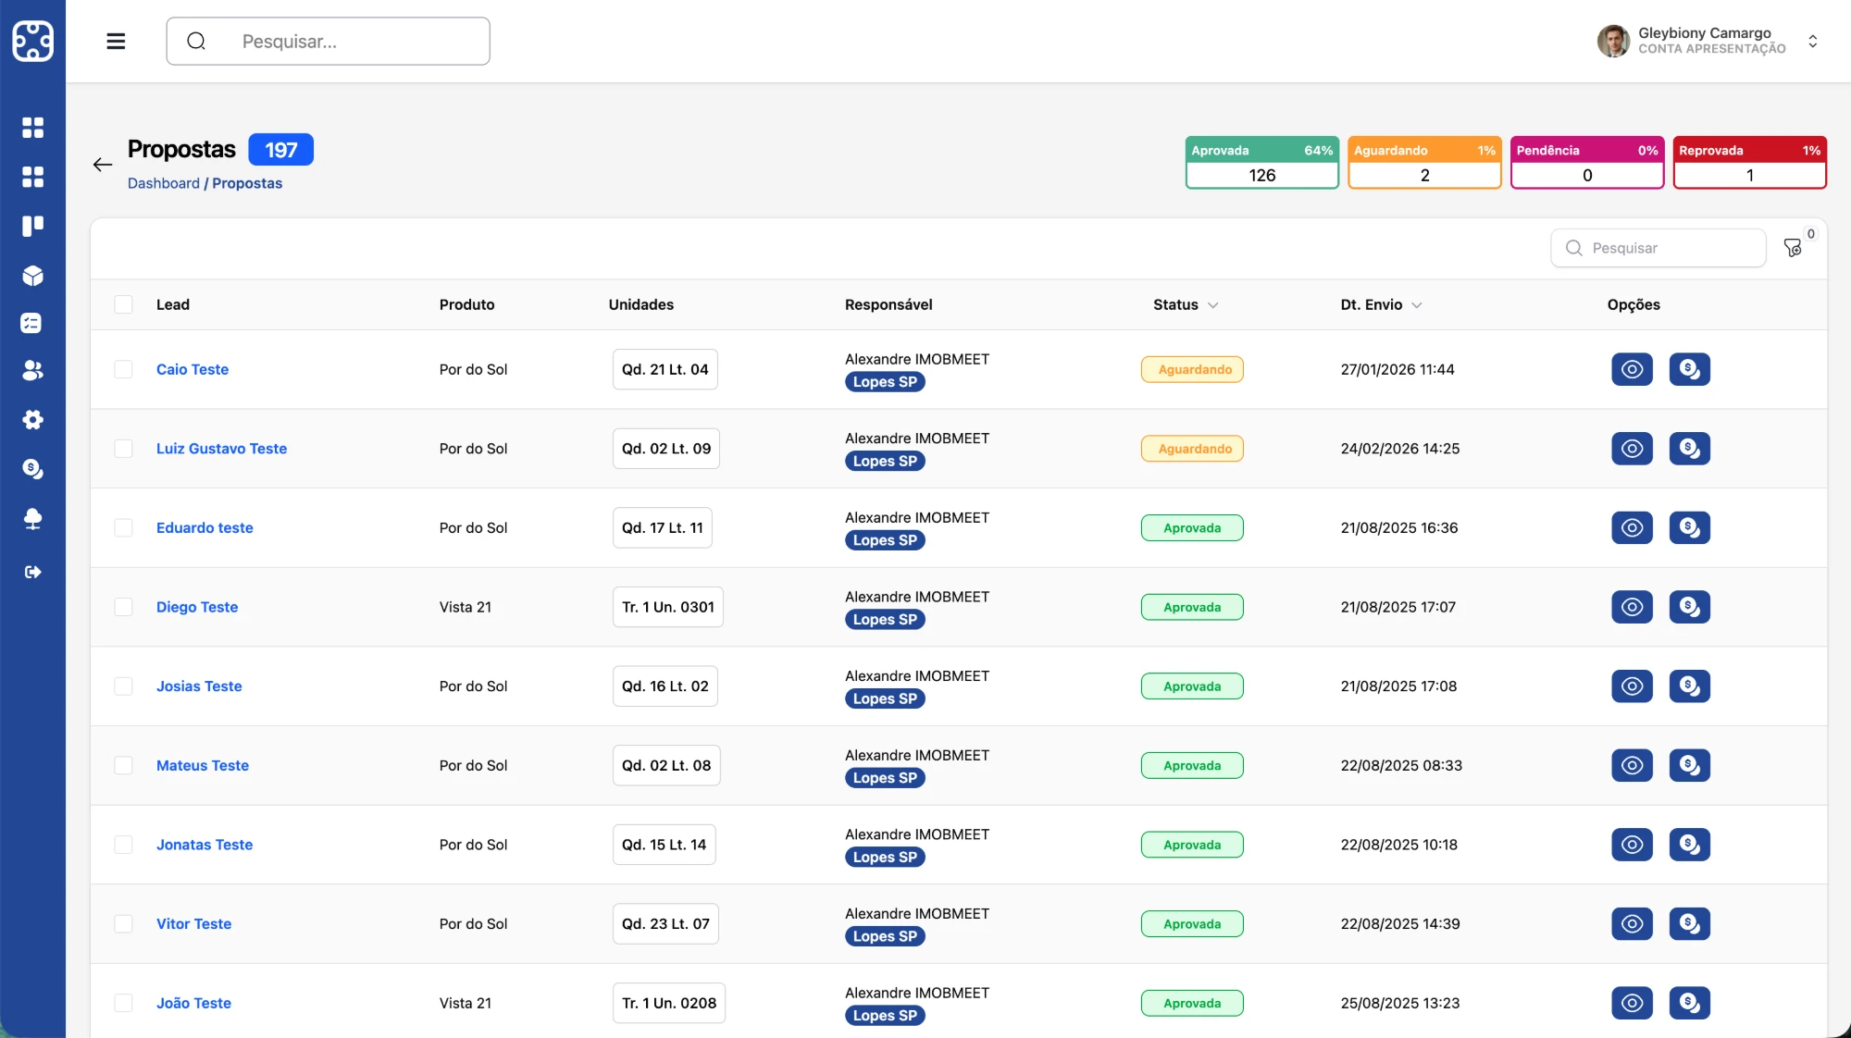Image resolution: width=1851 pixels, height=1038 pixels.
Task: Filter by the Aprovada 126 card
Action: 1261,163
